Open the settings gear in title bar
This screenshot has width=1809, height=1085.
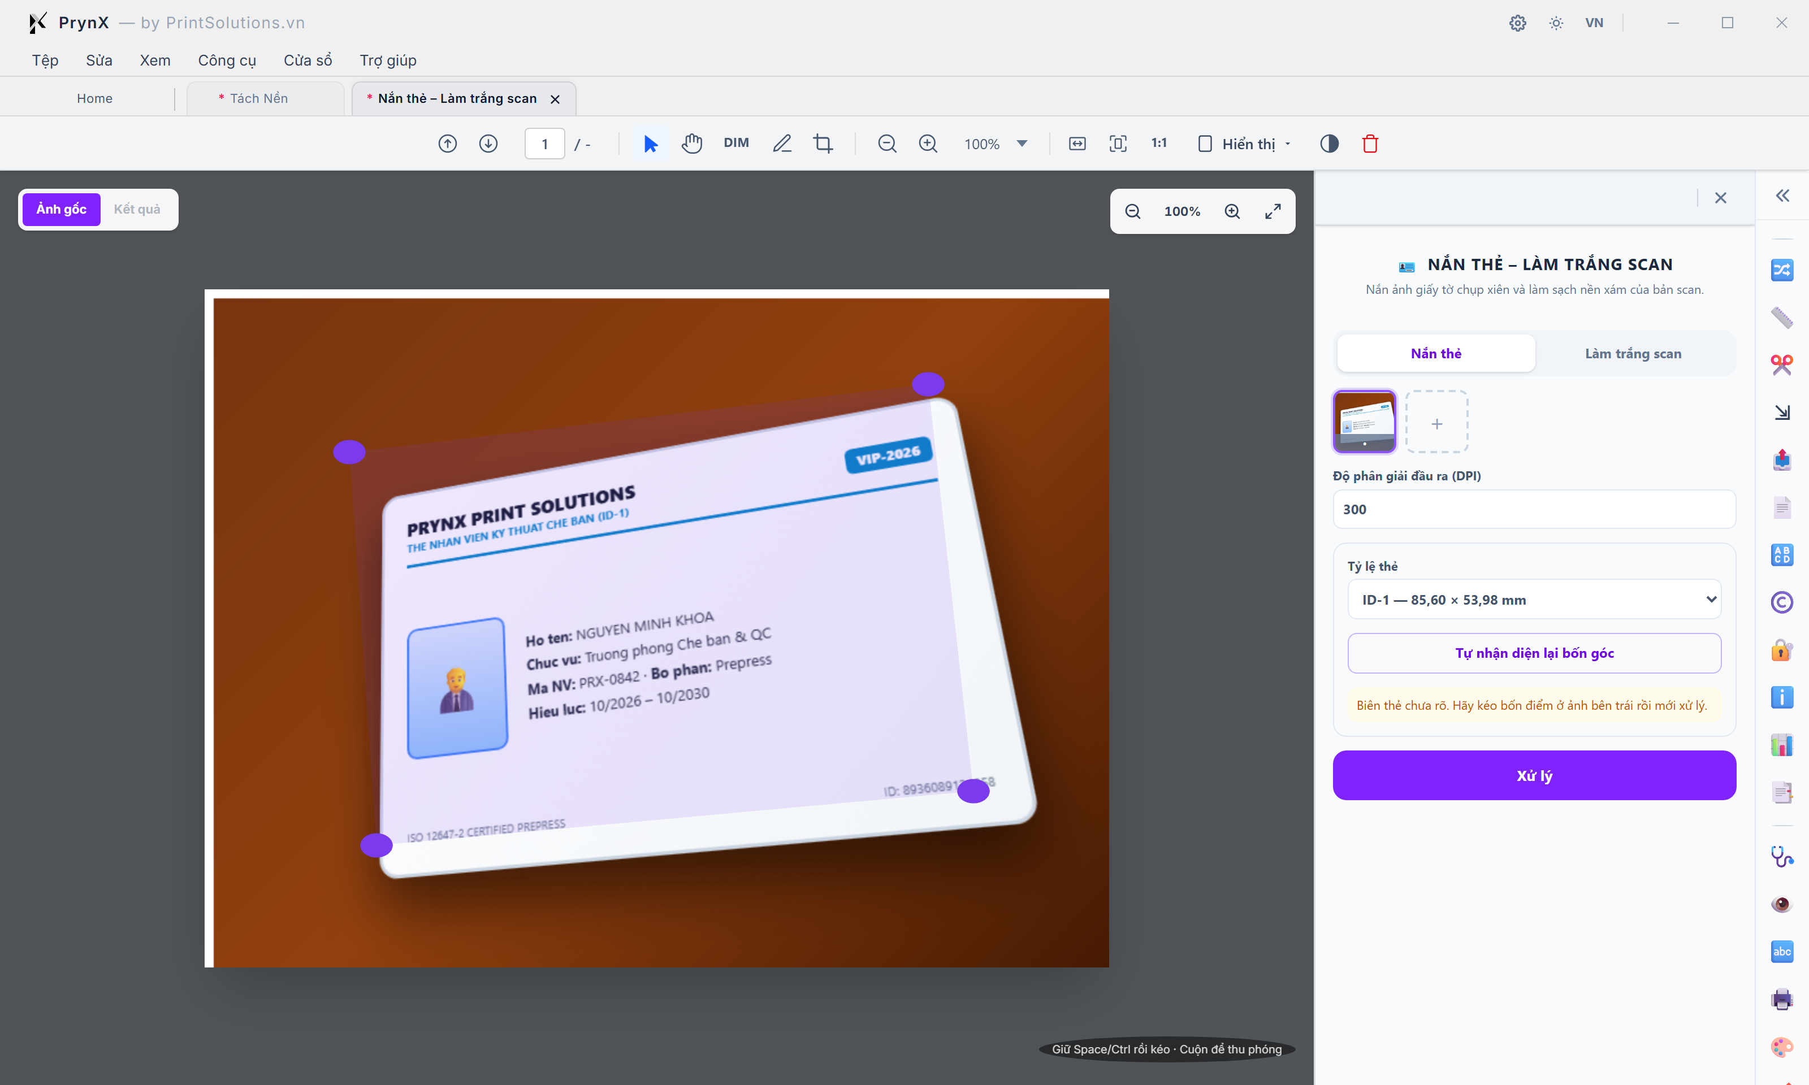[1517, 23]
